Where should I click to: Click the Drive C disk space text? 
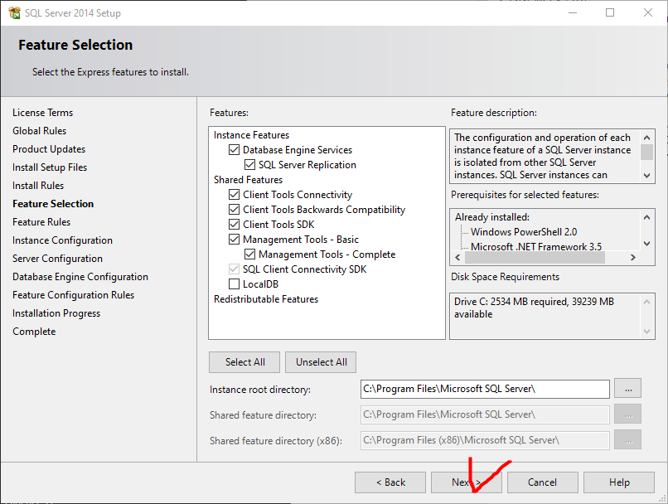[535, 308]
